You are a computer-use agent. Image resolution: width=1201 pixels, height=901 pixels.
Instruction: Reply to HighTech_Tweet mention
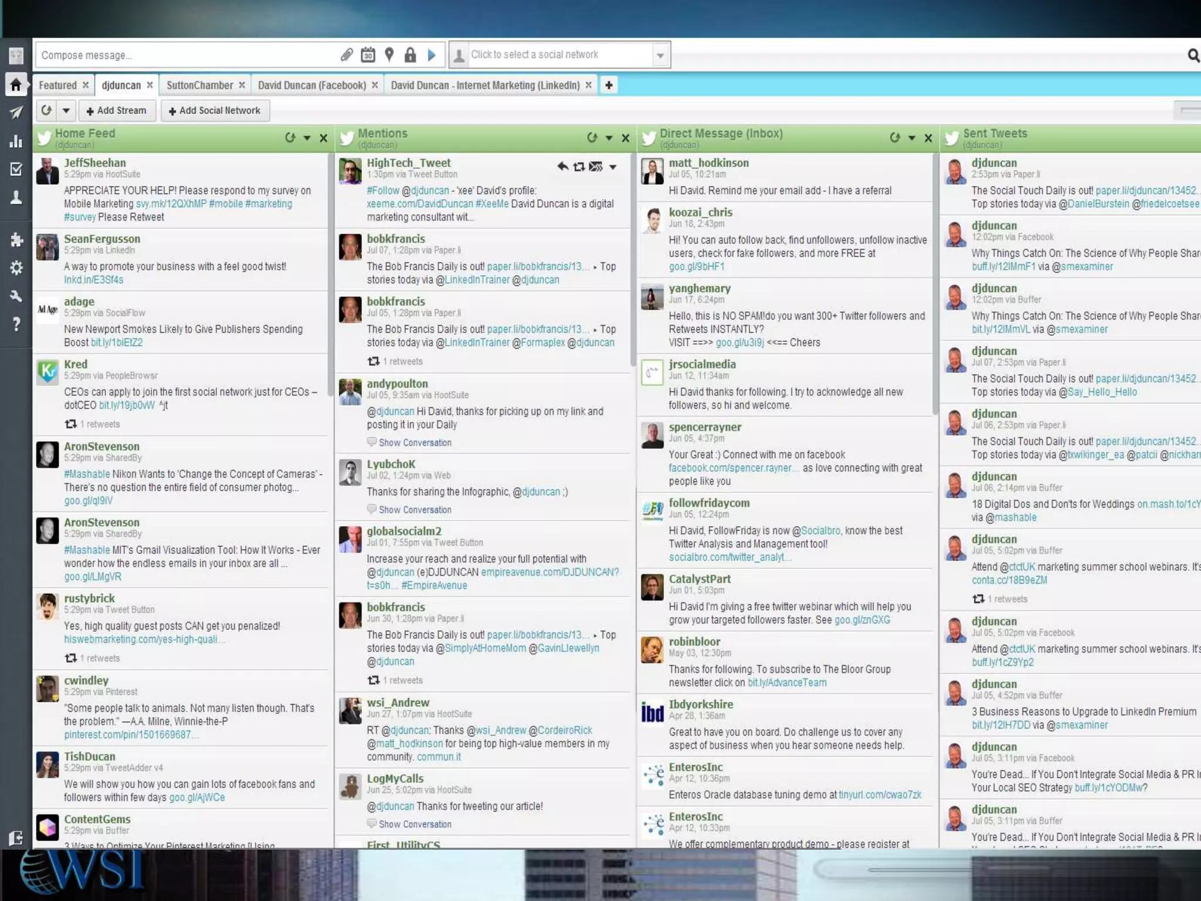point(562,167)
